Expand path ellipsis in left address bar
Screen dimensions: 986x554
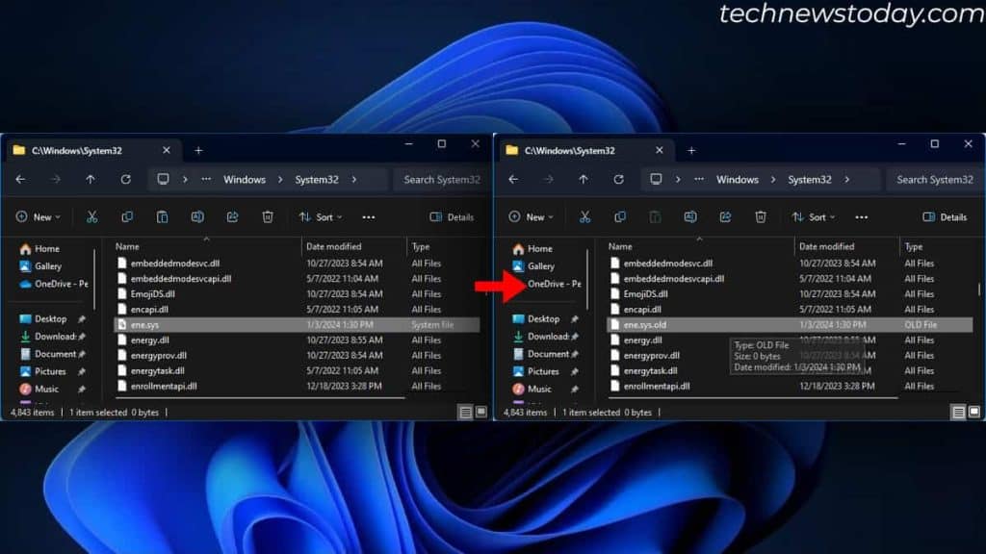pyautogui.click(x=206, y=180)
